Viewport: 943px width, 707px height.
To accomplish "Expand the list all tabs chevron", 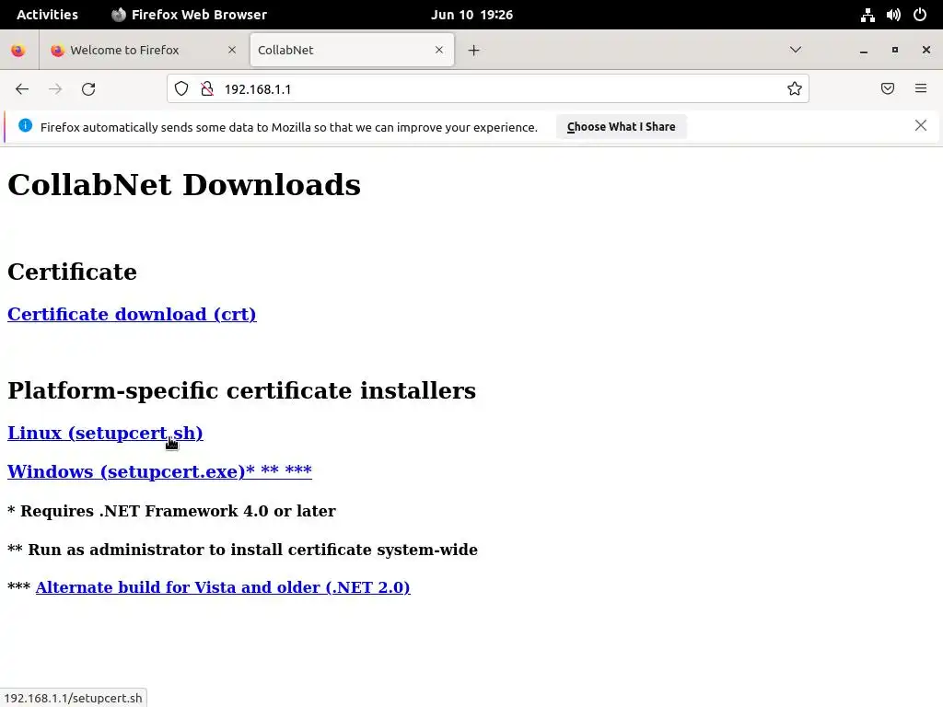I will [x=795, y=50].
